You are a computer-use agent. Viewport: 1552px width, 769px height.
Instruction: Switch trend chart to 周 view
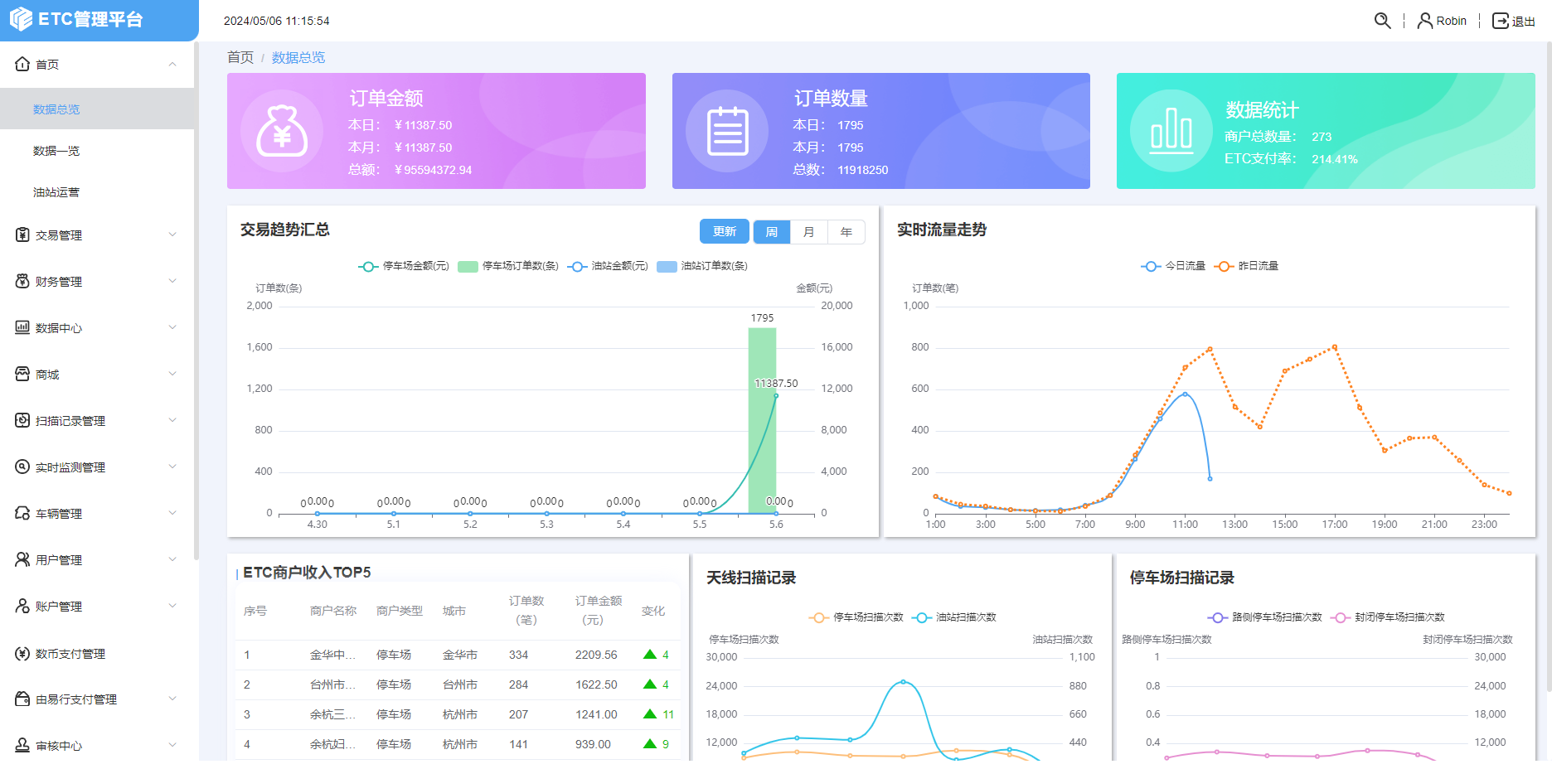click(772, 232)
